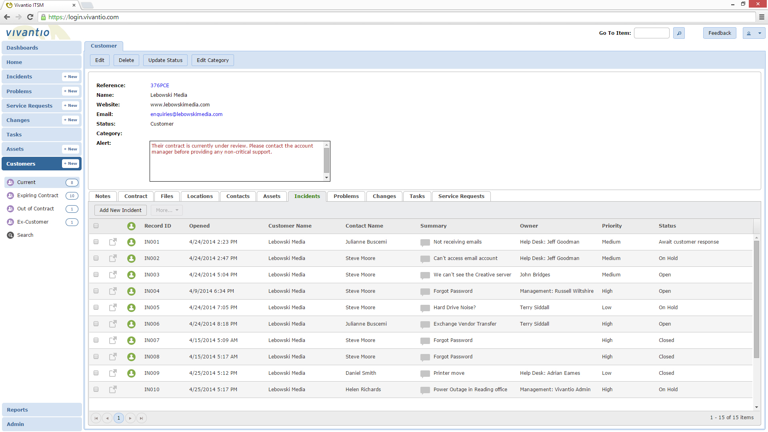Click the search magnifier icon
The height and width of the screenshot is (432, 768).
click(679, 33)
